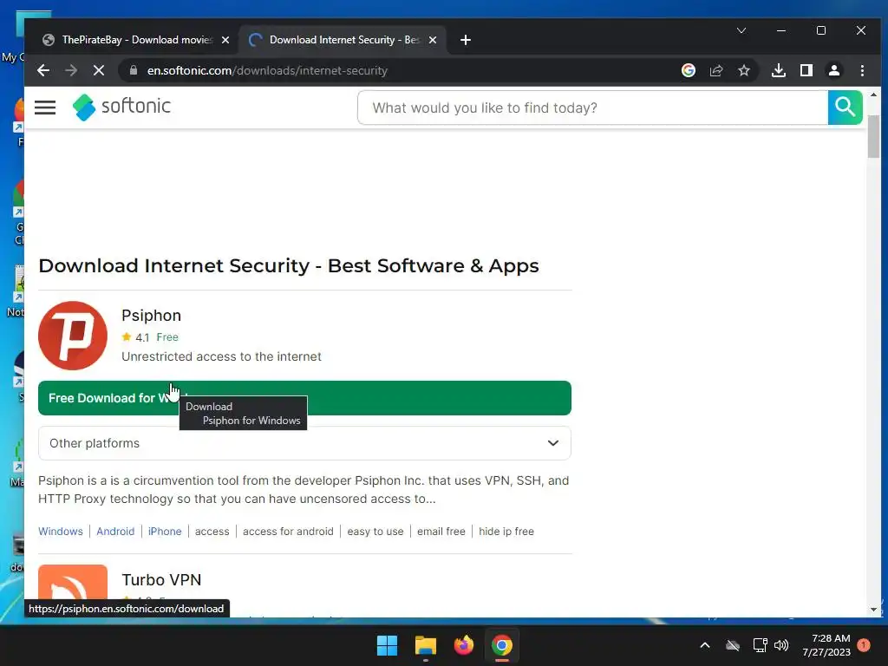Click Chrome icon in the taskbar
Screen dimensions: 888x666
pyautogui.click(x=502, y=645)
